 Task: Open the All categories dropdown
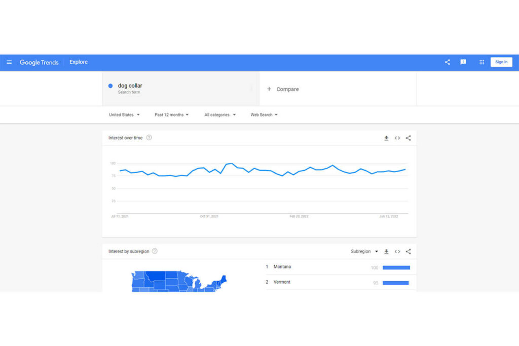220,115
